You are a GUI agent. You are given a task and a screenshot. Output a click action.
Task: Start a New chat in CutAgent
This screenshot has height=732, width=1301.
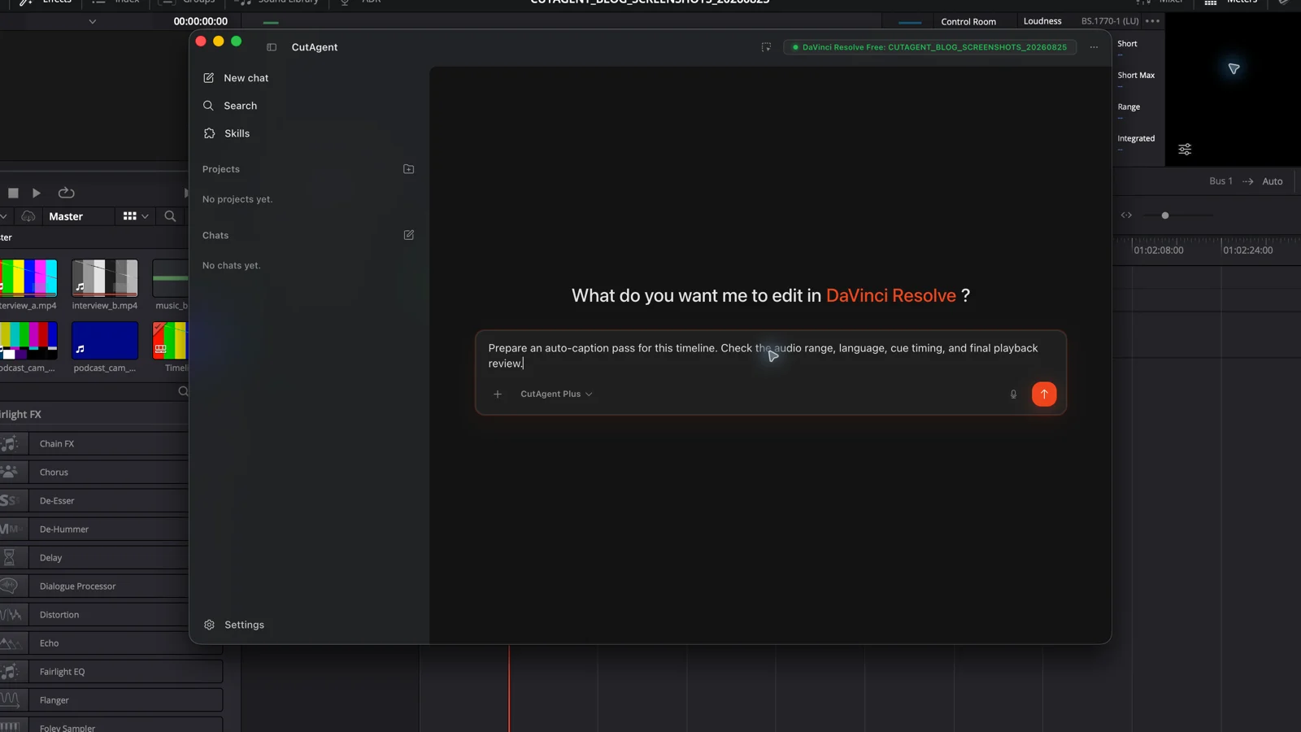point(236,78)
